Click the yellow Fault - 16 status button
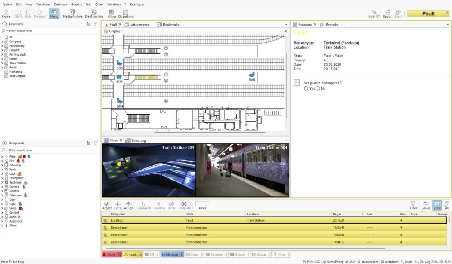Viewport: 452px width, 264px height. [132, 254]
